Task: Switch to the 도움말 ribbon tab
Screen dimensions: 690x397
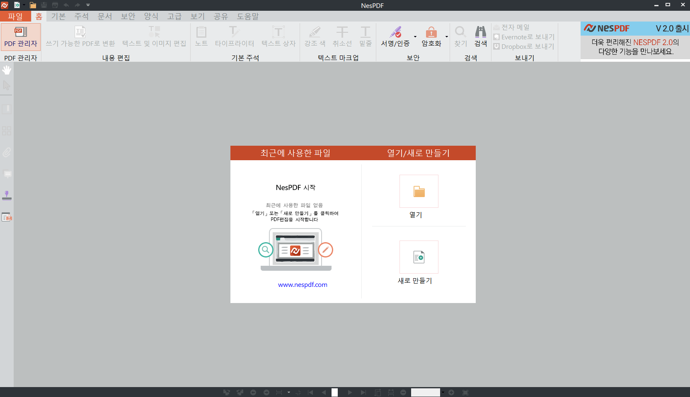Action: [x=248, y=16]
